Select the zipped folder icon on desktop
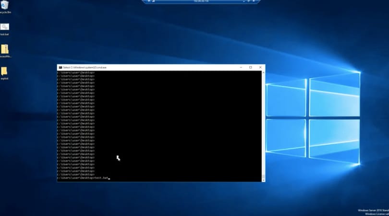Image resolution: width=389 pixels, height=216 pixels. (x=5, y=51)
